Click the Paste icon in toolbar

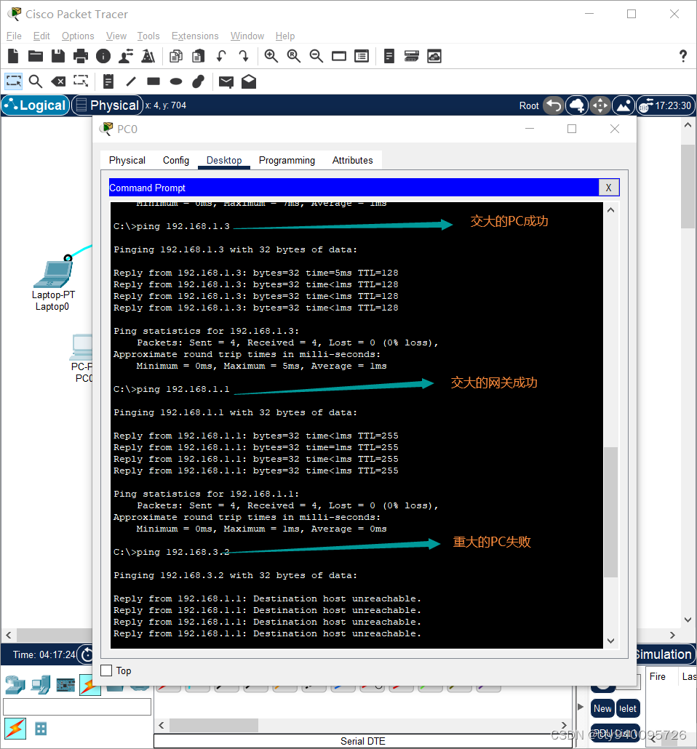tap(199, 57)
